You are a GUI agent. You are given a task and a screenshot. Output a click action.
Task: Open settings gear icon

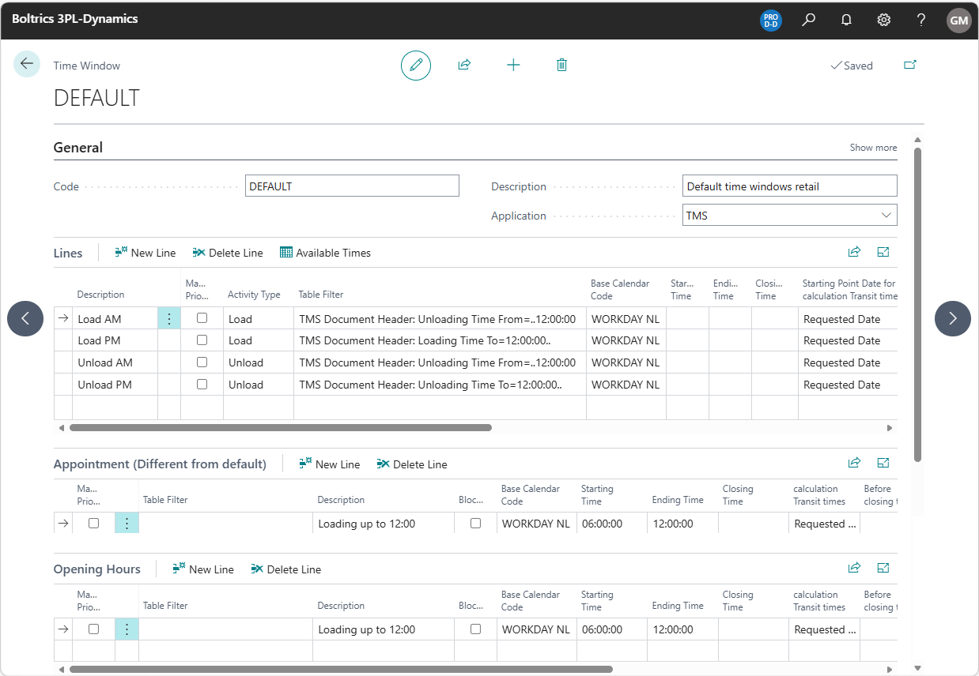[884, 20]
